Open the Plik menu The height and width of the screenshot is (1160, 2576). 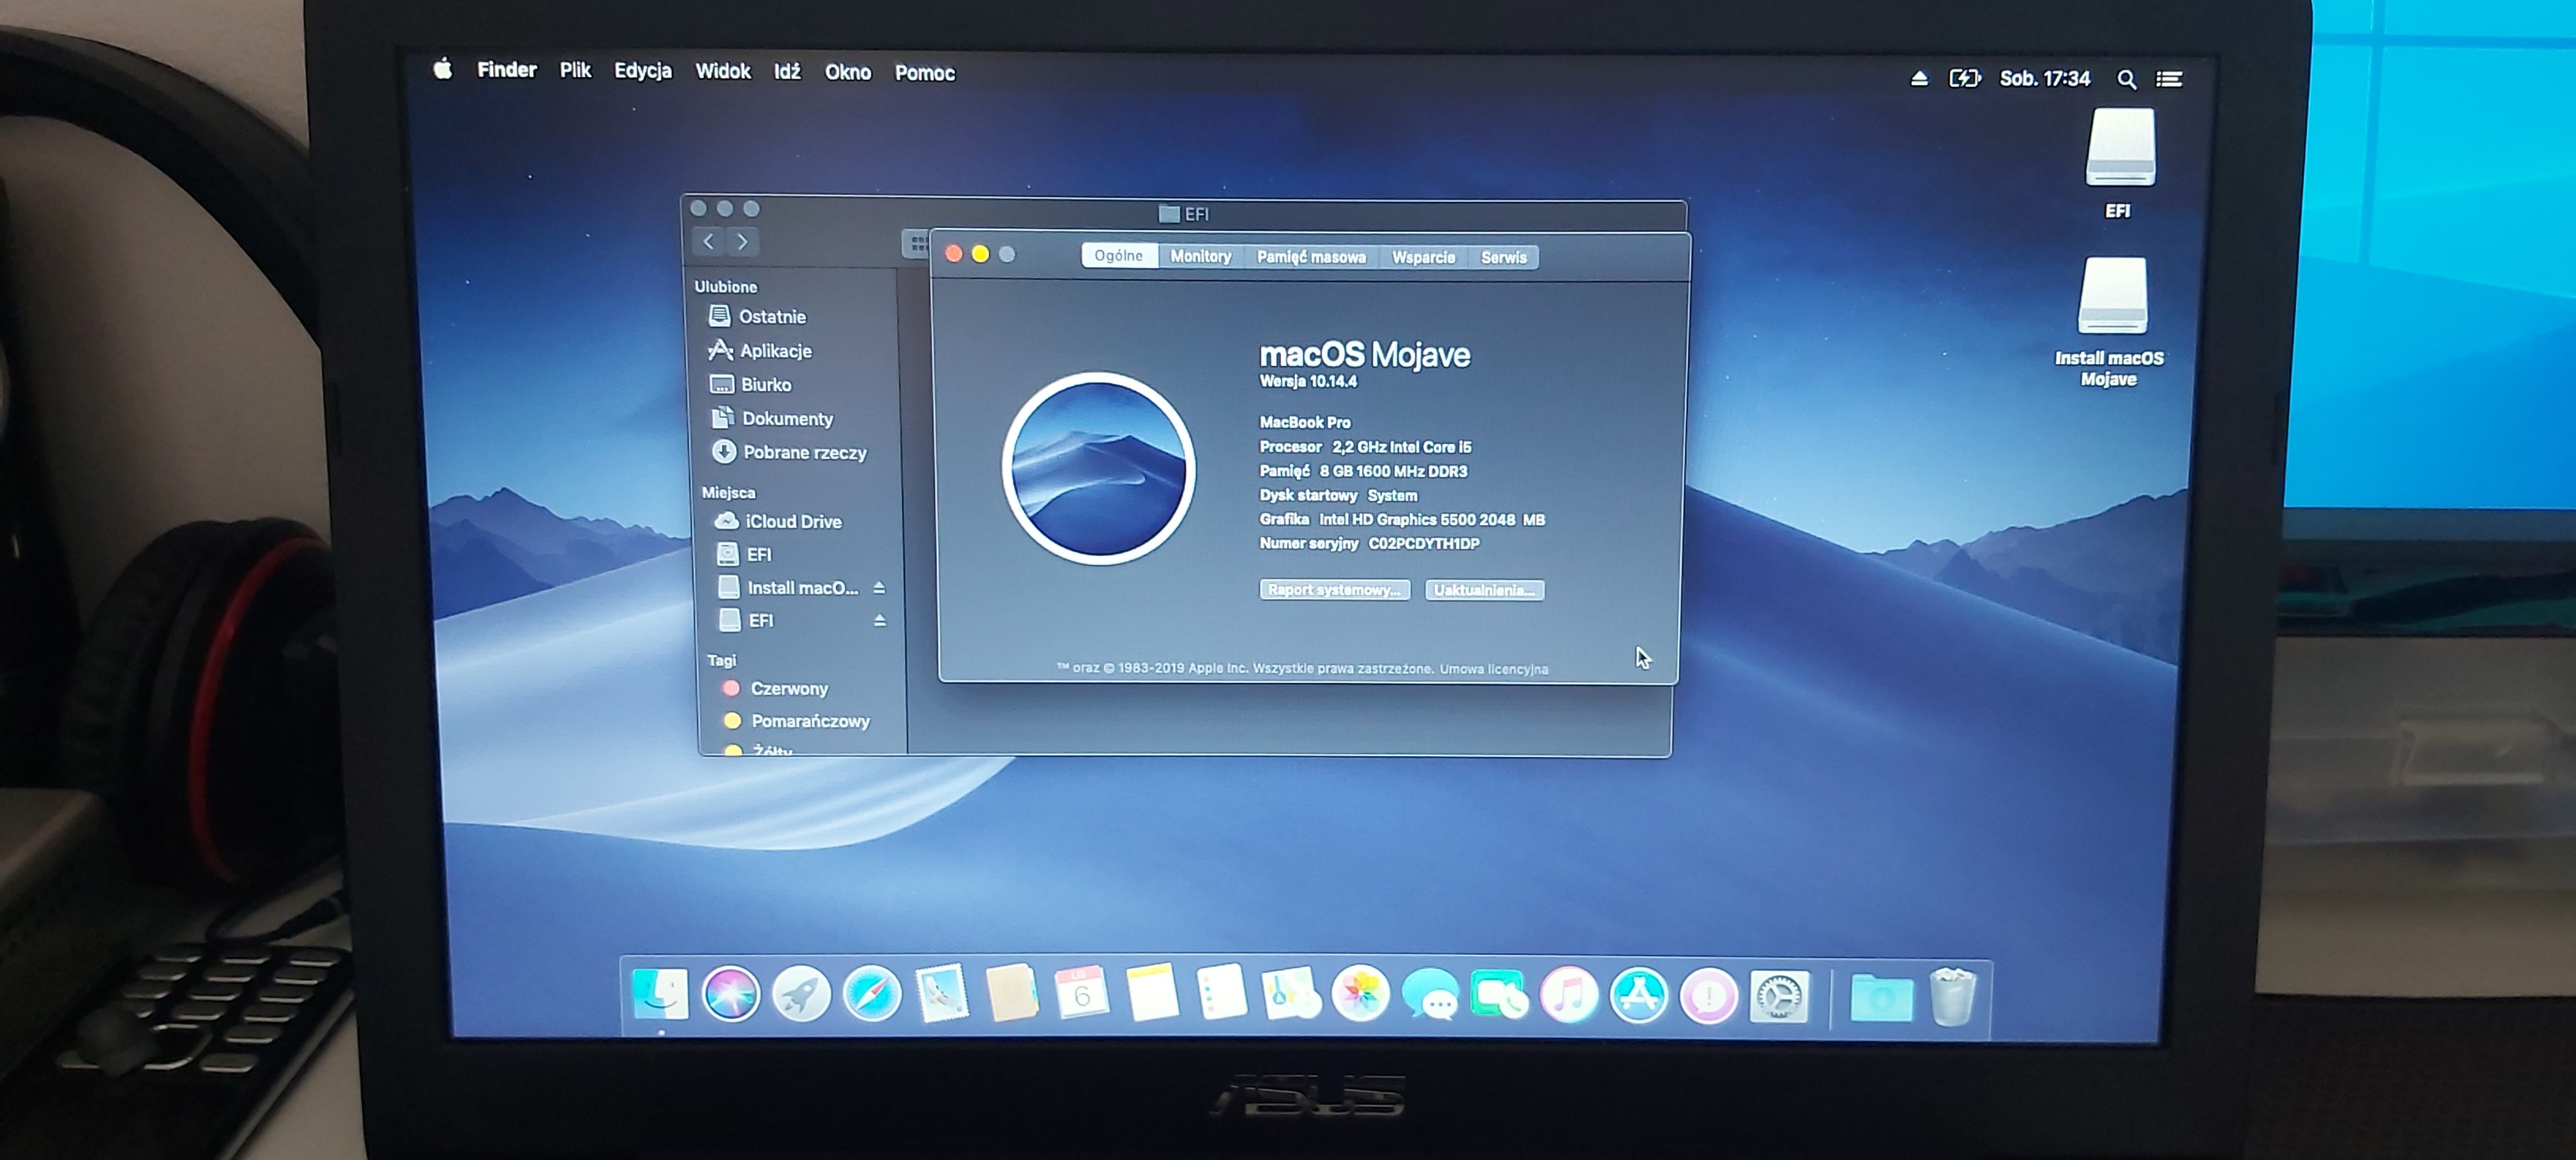coord(575,70)
